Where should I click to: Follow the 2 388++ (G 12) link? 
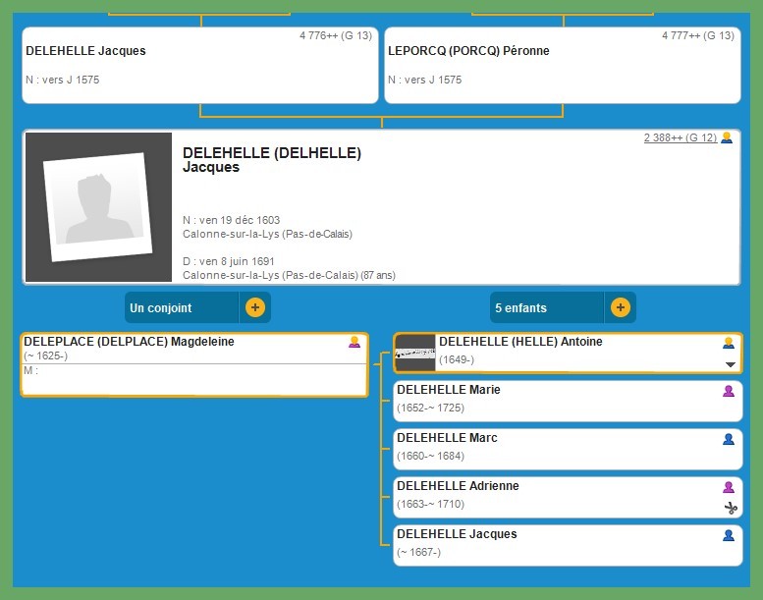pyautogui.click(x=680, y=138)
